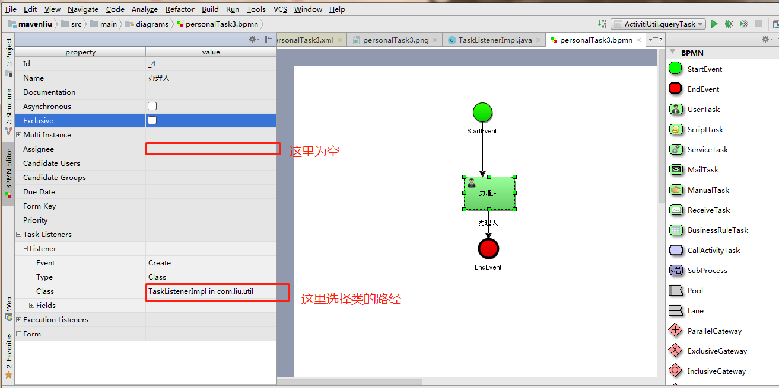This screenshot has width=779, height=388.
Task: Toggle the Exclusive checkbox
Action: (x=152, y=120)
